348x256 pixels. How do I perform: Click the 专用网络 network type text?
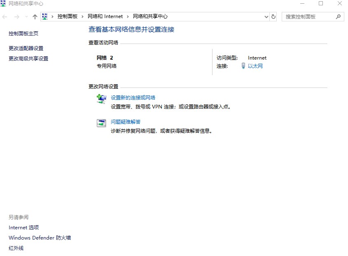tap(107, 66)
